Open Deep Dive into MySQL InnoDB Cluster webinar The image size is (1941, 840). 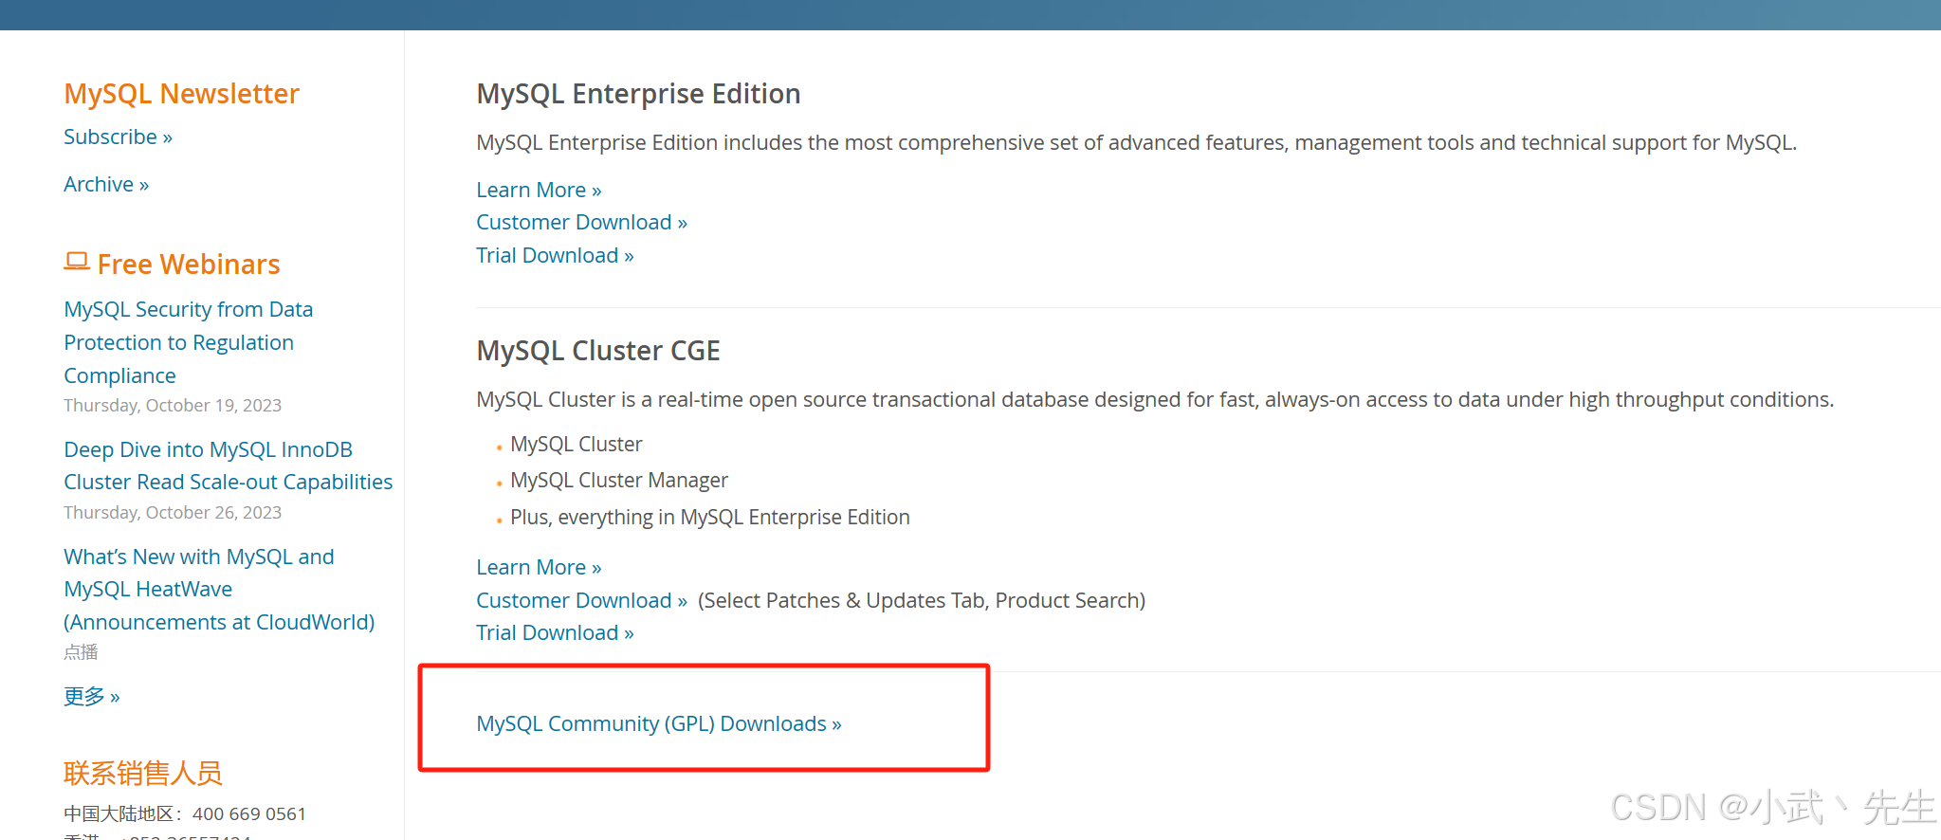[x=228, y=466]
